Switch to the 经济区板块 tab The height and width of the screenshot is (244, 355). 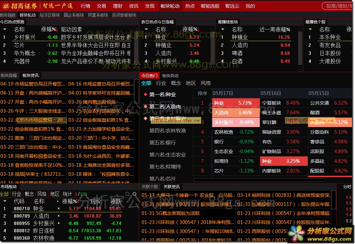50,15
